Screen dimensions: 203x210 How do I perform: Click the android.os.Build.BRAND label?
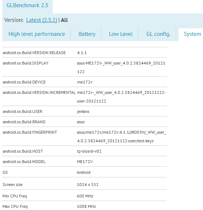click(24, 122)
